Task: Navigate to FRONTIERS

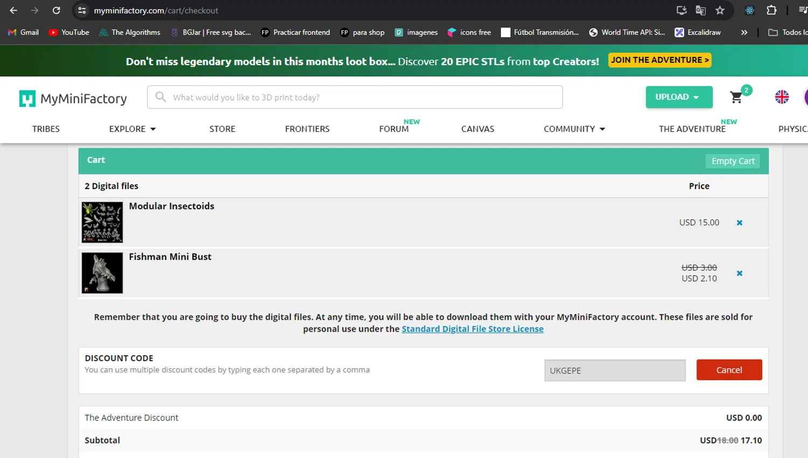Action: [x=307, y=129]
